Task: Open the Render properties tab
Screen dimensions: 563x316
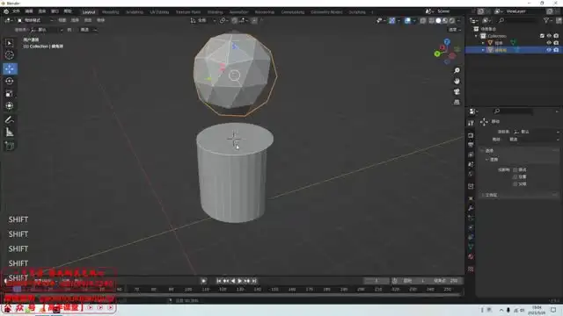Action: 471,135
